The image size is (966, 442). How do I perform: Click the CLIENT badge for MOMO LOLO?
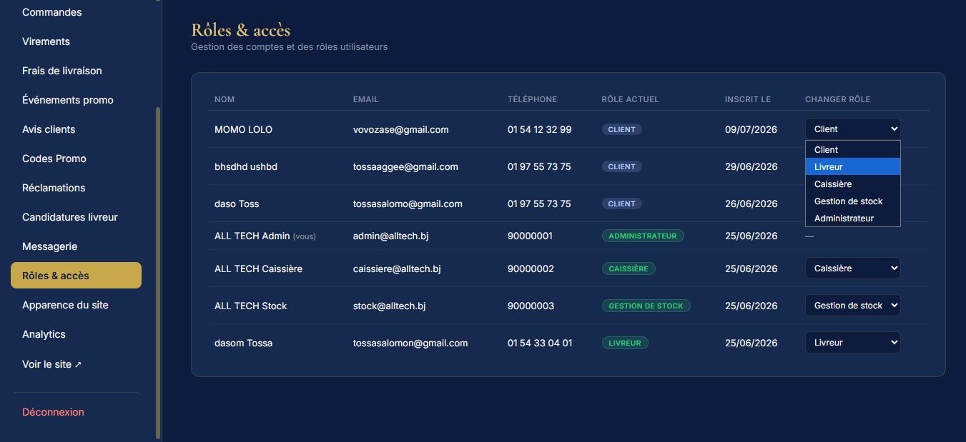coord(622,129)
